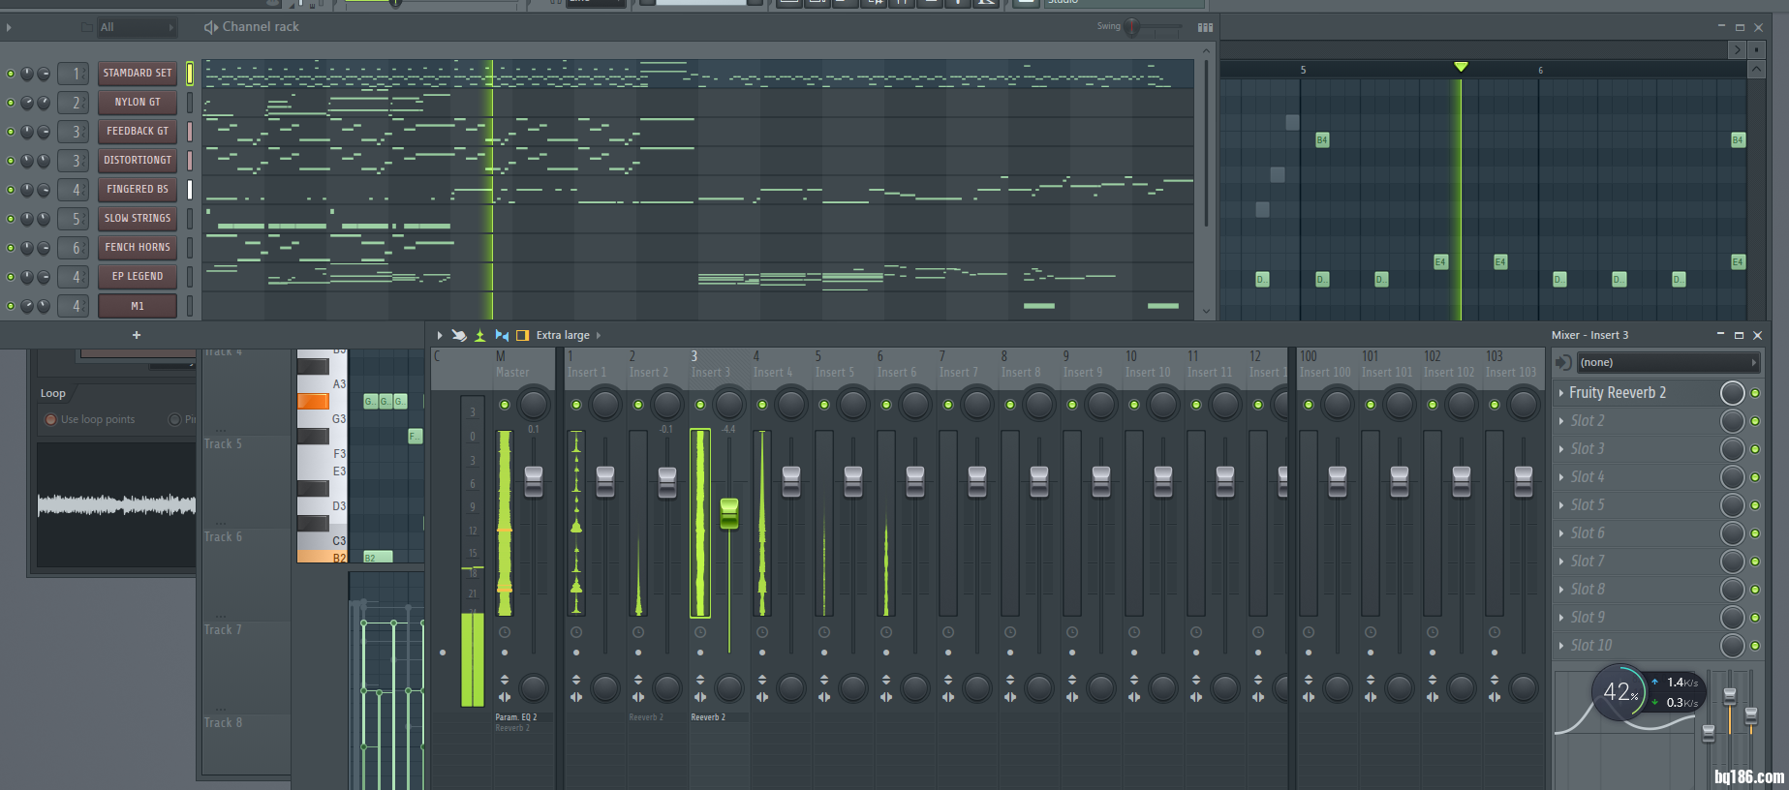1789x790 pixels.
Task: Click the mixer input source plug icon
Action: [x=1562, y=362]
